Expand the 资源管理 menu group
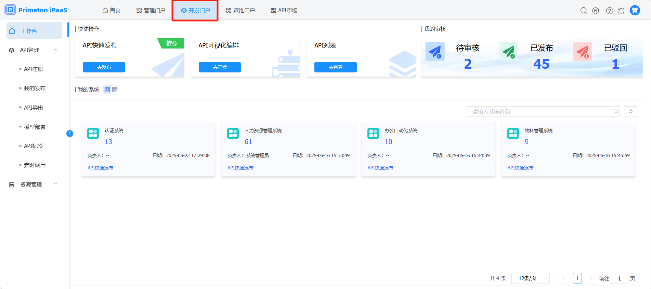This screenshot has width=651, height=289. pos(55,184)
